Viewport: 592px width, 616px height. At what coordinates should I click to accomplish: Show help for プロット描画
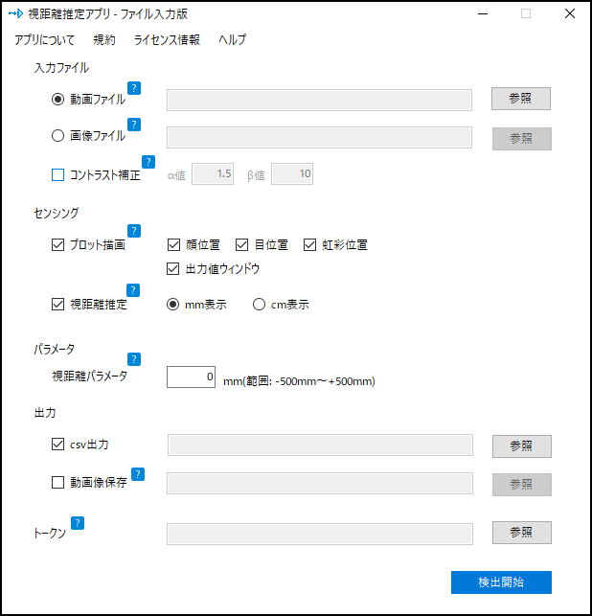(134, 231)
